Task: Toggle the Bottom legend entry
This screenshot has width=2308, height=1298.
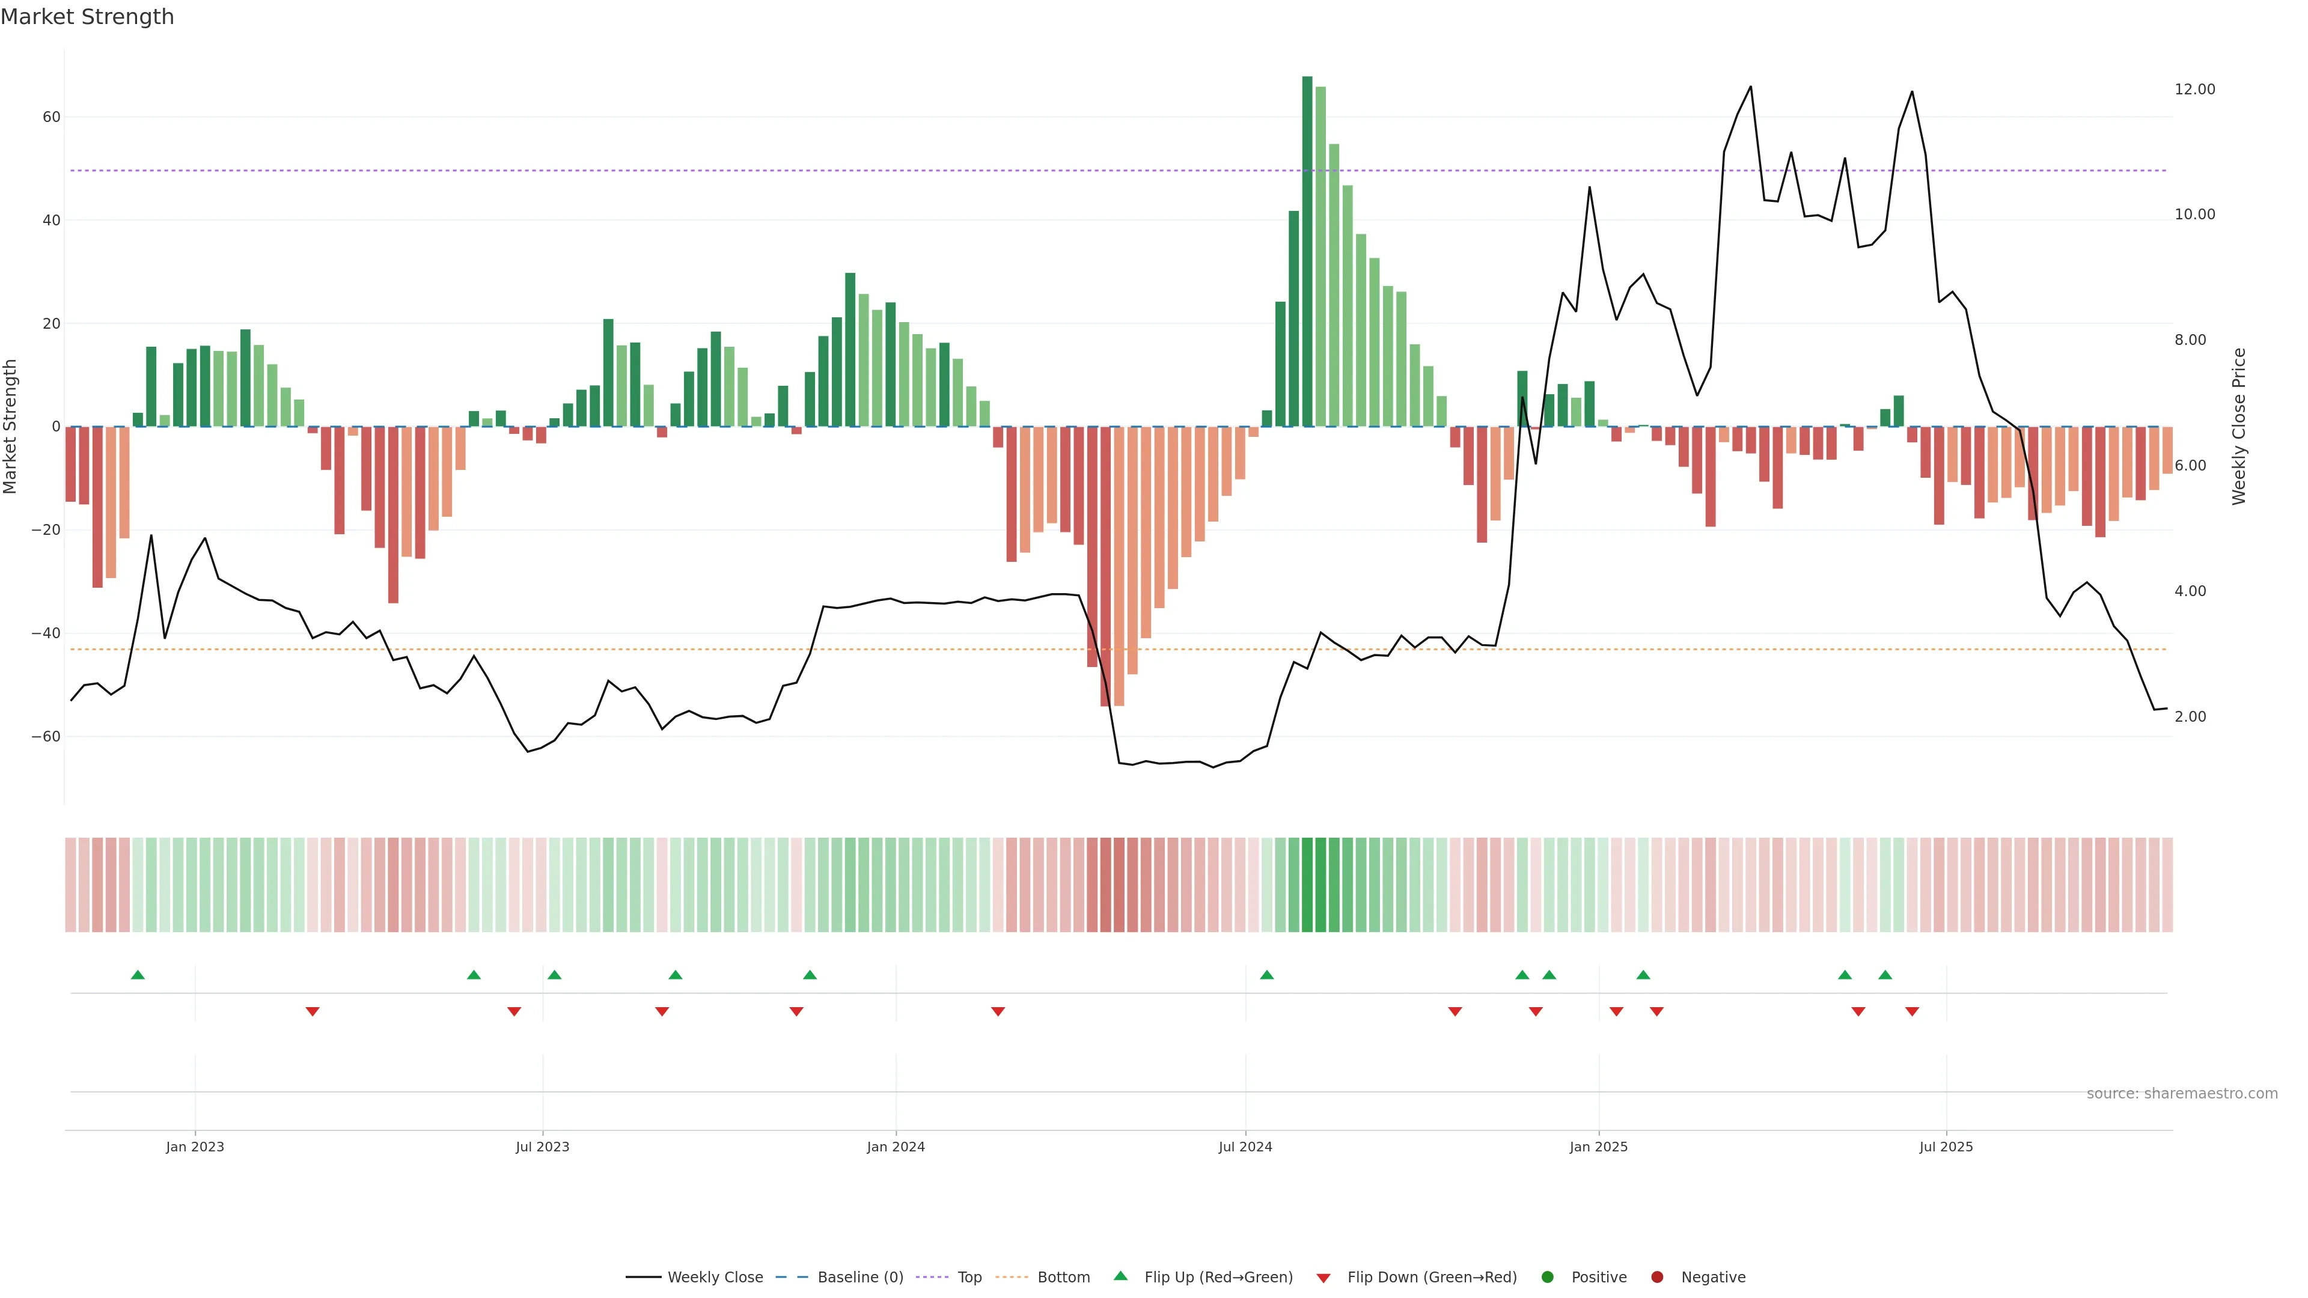Action: 1063,1278
